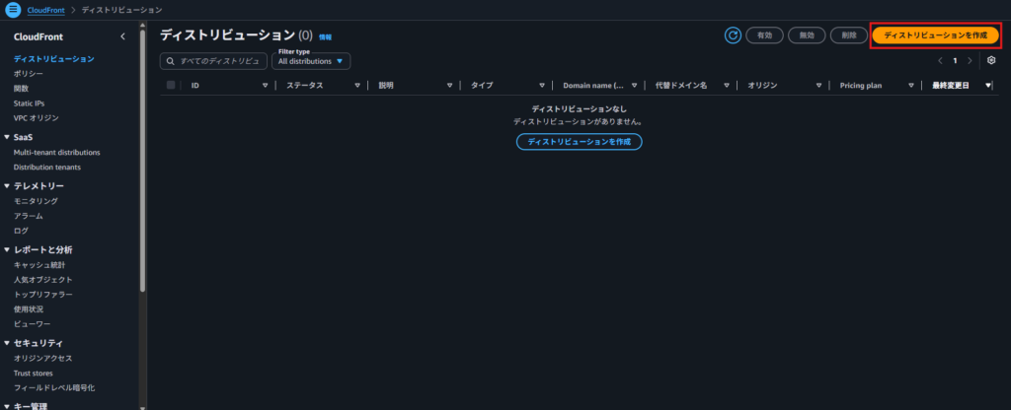Sort by ステータス column arrow
Screen dimensions: 1011x410
click(x=357, y=85)
